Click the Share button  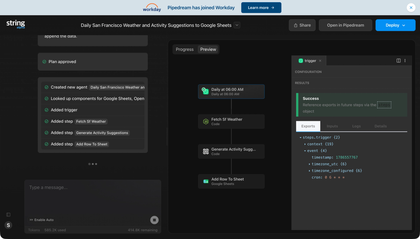click(x=302, y=25)
